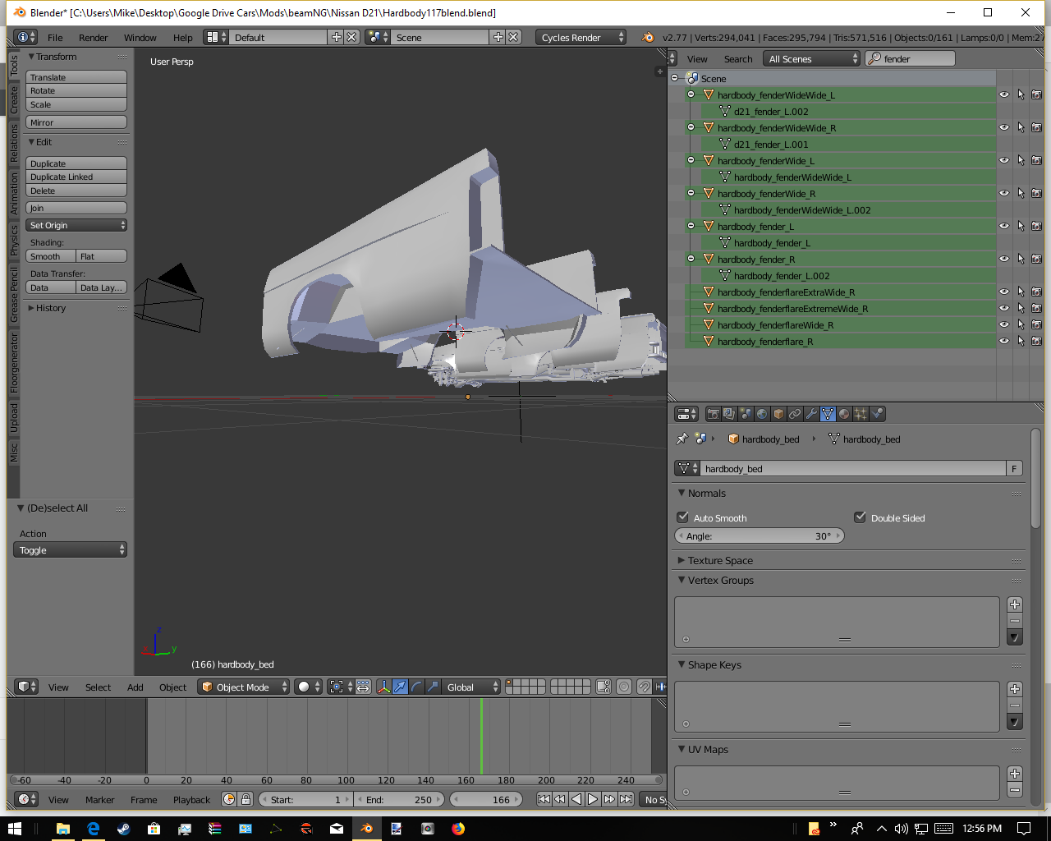This screenshot has height=841, width=1051.
Task: Open the Object properties tab
Action: (x=778, y=414)
